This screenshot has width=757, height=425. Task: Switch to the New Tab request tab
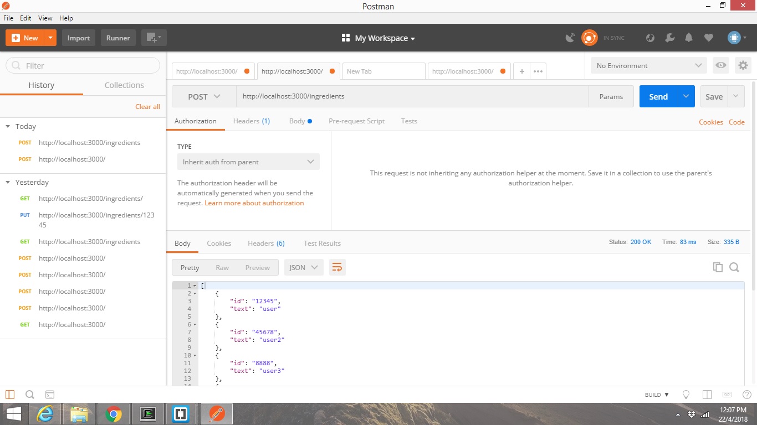[x=384, y=71]
